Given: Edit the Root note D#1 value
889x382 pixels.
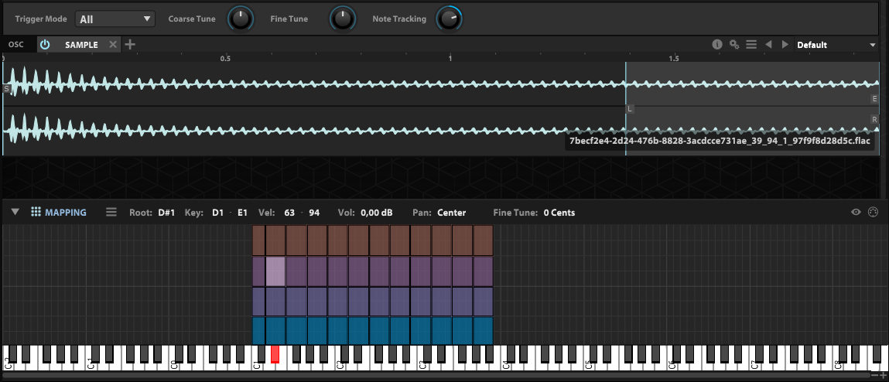Looking at the screenshot, I should click(x=166, y=213).
